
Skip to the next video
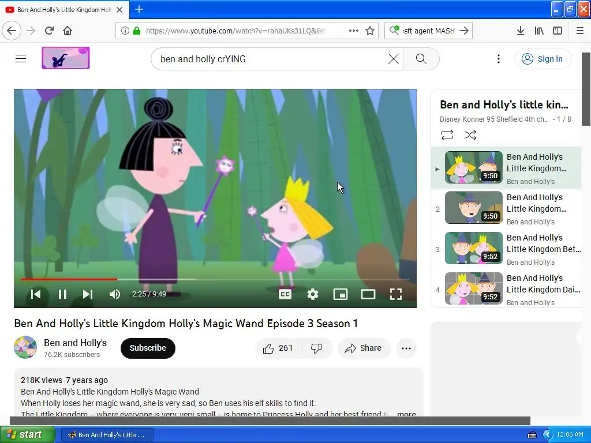(88, 294)
